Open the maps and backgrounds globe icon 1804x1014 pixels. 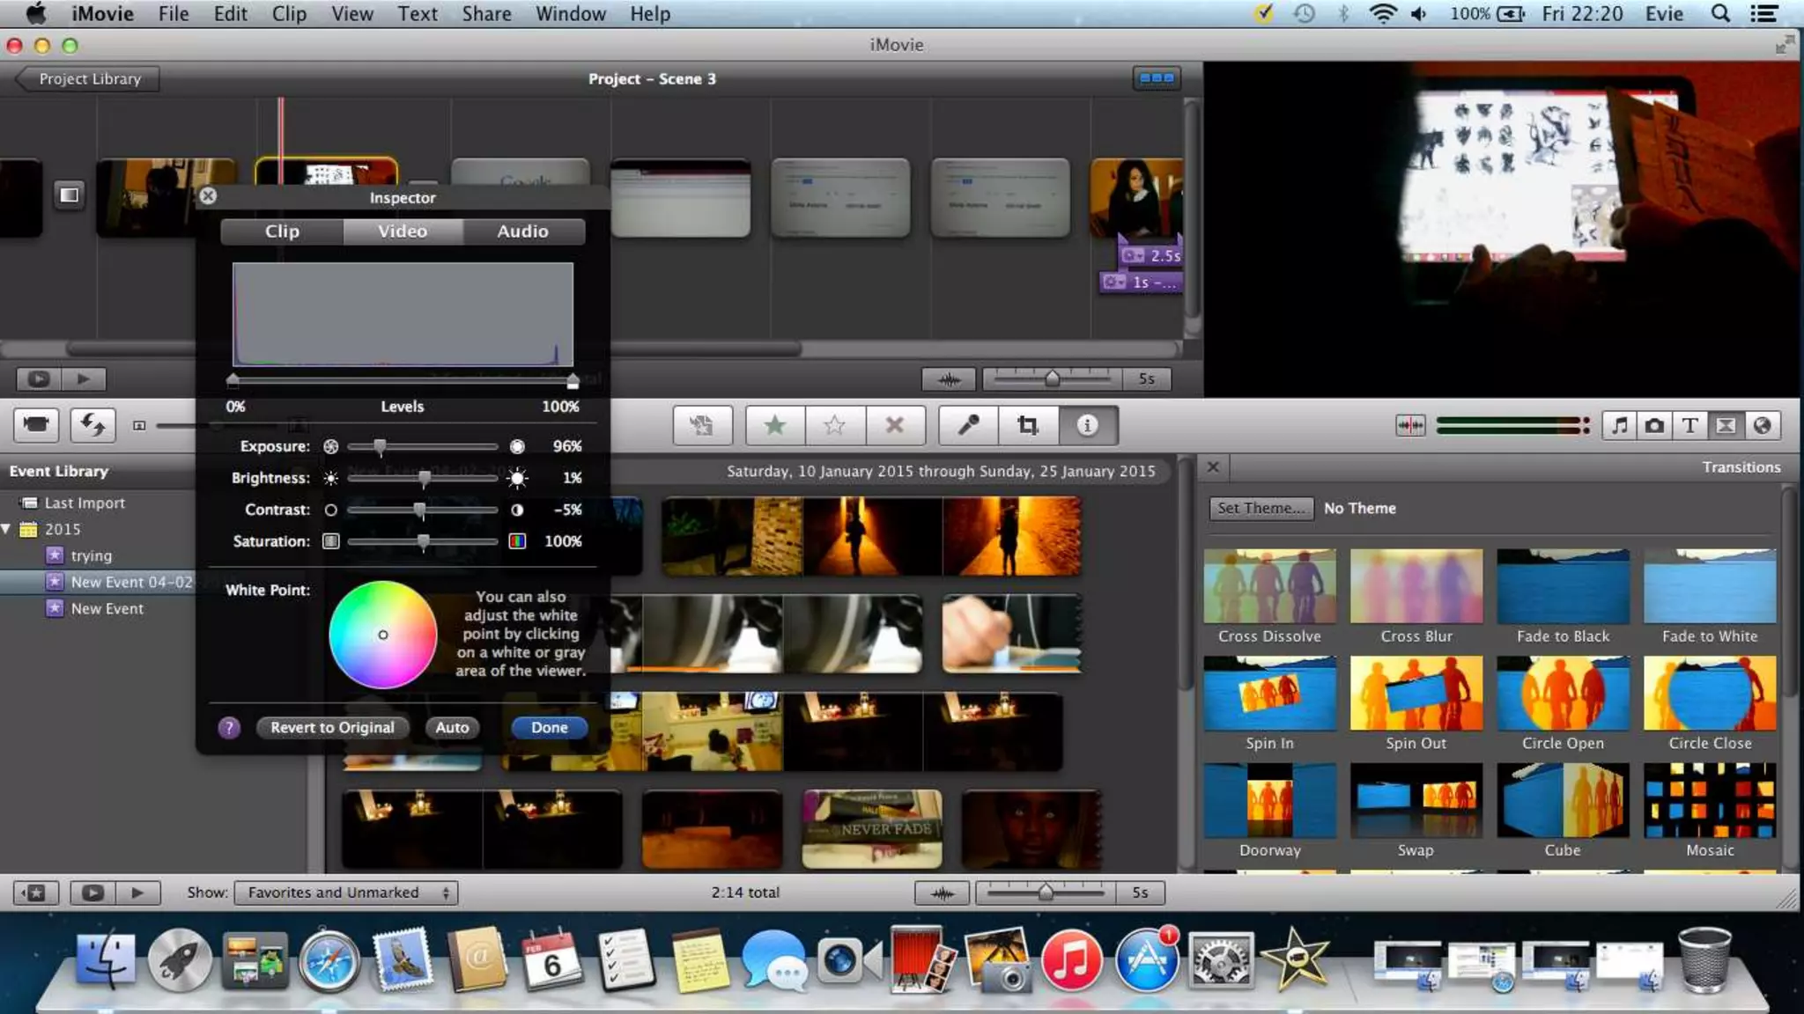point(1762,426)
